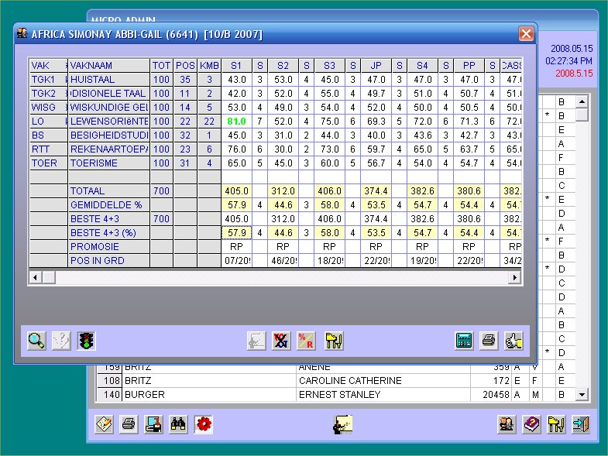Screen dimensions: 608x456
Task: Click the exit door icon
Action: coord(580,424)
